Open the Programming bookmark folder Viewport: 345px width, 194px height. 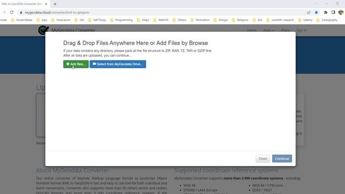pos(121,20)
